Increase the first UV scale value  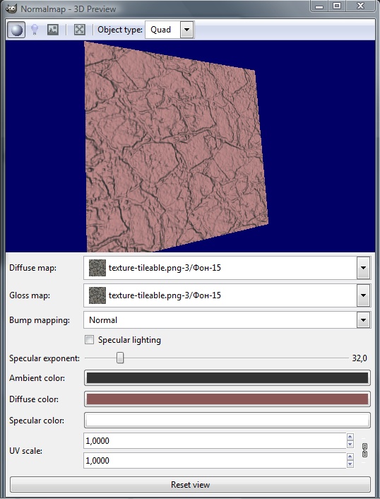point(350,437)
